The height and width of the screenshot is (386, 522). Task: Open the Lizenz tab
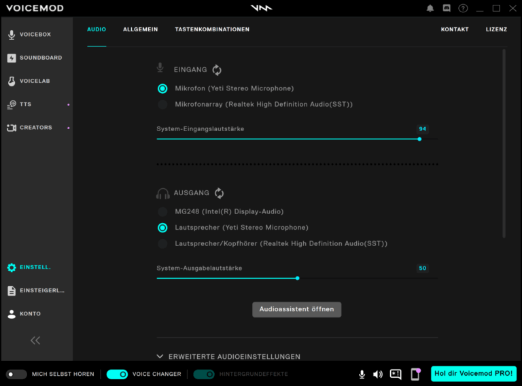[496, 30]
